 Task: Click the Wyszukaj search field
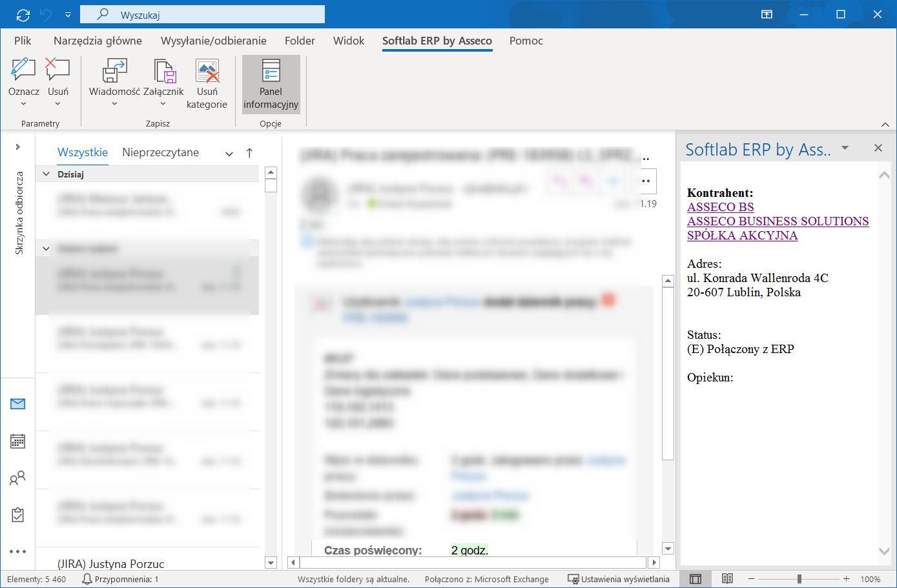(202, 14)
